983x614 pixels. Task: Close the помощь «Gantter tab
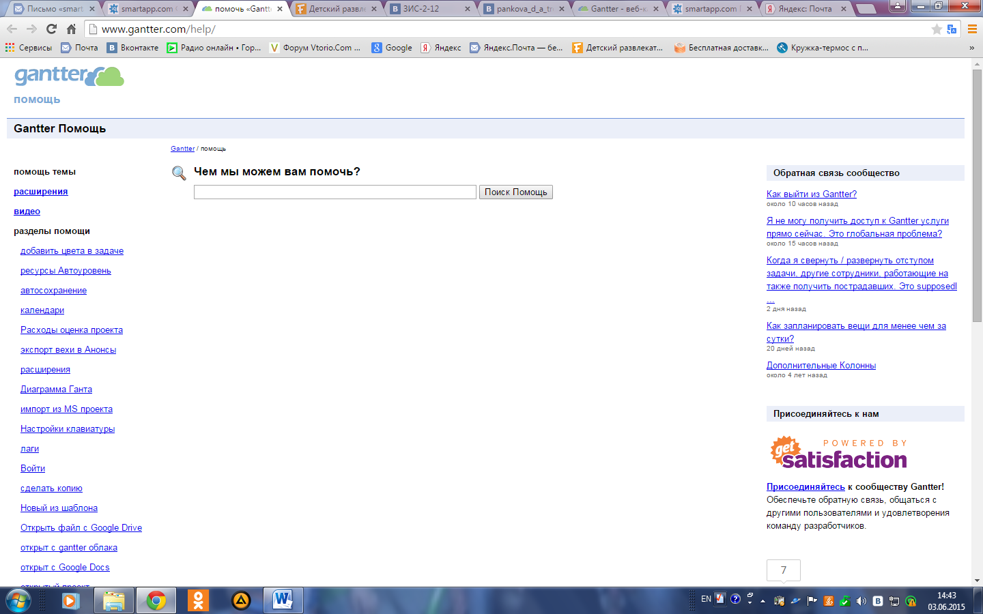(280, 9)
